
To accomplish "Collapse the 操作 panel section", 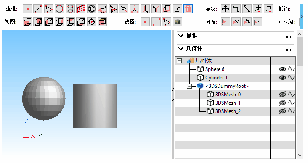I will pyautogui.click(x=181, y=36).
